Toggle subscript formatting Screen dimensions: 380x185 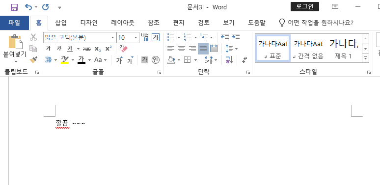[x=97, y=49]
